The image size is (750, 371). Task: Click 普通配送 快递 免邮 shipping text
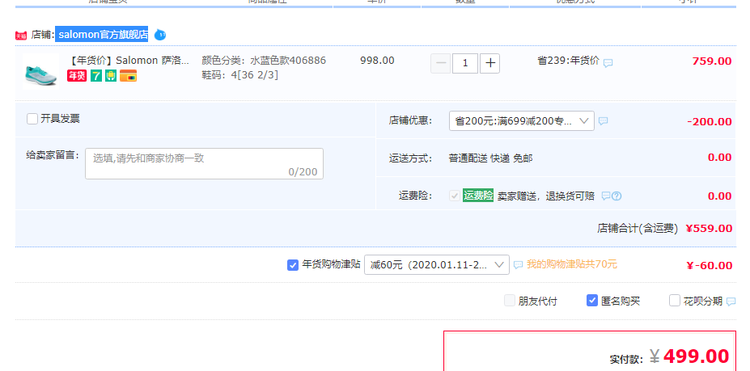tap(491, 158)
